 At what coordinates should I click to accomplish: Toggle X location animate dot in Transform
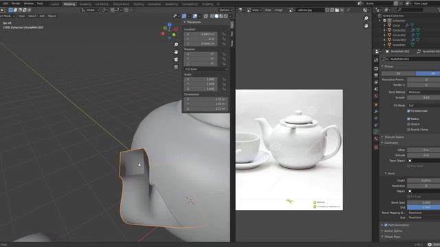[223, 34]
